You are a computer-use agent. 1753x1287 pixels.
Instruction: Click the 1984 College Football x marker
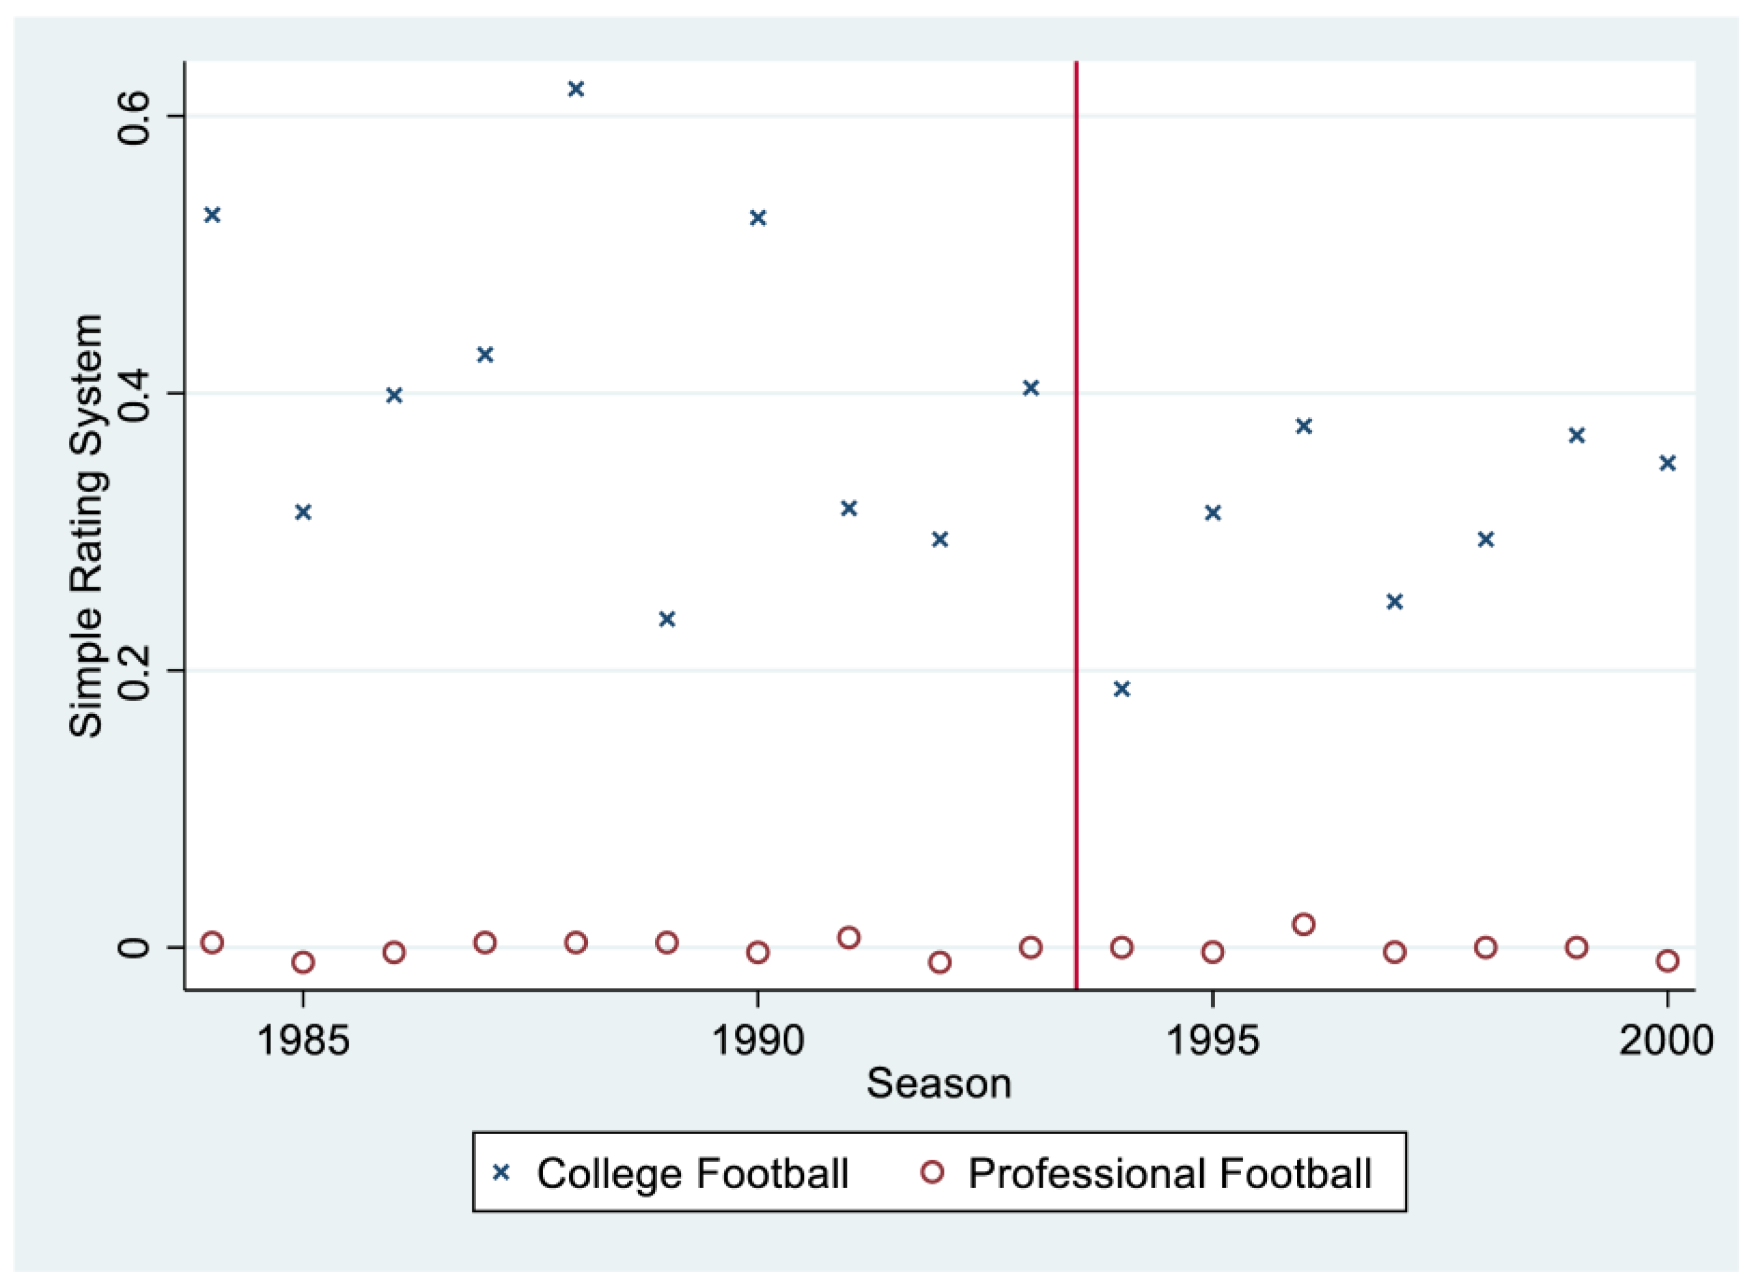[212, 215]
